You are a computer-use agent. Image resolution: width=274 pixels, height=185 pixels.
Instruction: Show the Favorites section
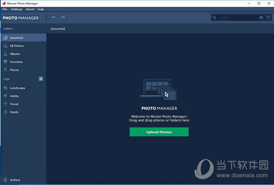pos(23,62)
